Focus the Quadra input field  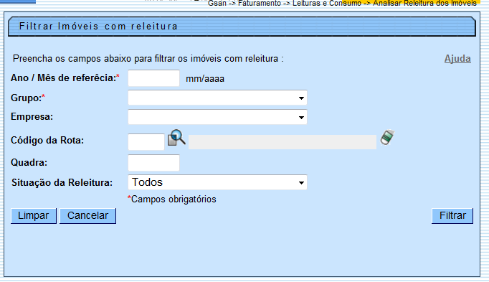[x=153, y=162]
